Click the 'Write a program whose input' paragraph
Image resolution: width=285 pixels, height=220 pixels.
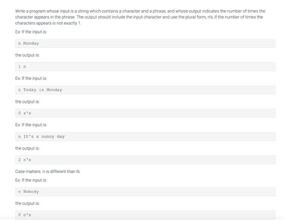[x=140, y=17]
